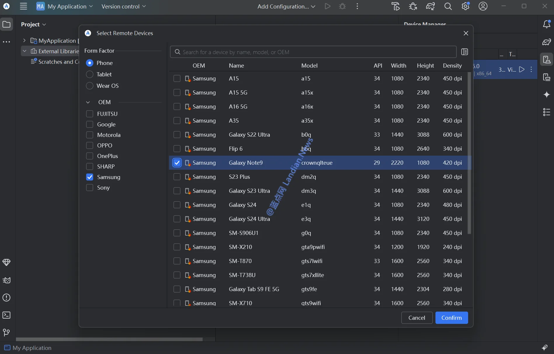Click the Sync Project with Gradle icon

(395, 6)
